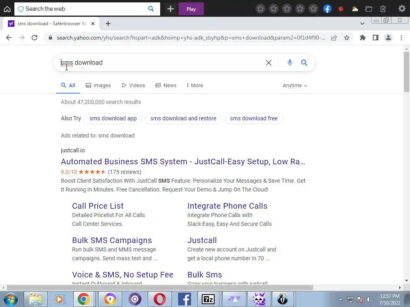Open the extensions puzzle icon
410x307 pixels.
(362, 38)
